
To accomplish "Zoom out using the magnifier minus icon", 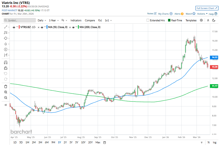I will 5,98.
